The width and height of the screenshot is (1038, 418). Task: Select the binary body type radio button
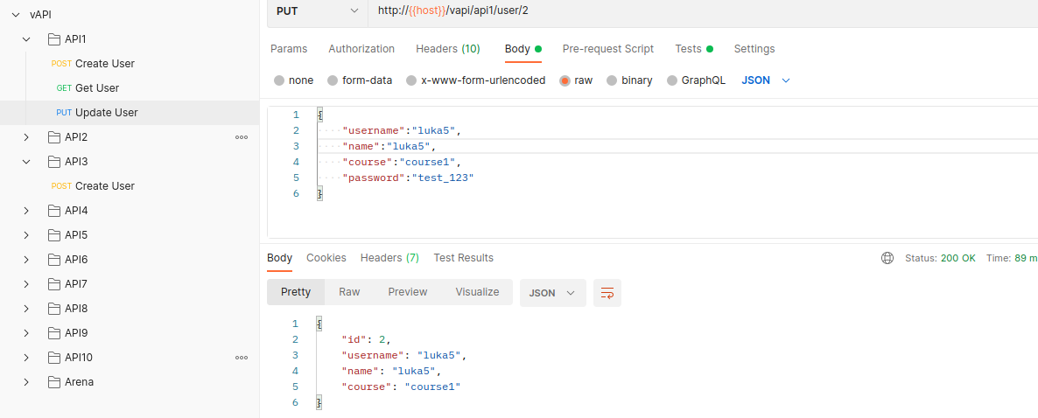[x=612, y=80]
